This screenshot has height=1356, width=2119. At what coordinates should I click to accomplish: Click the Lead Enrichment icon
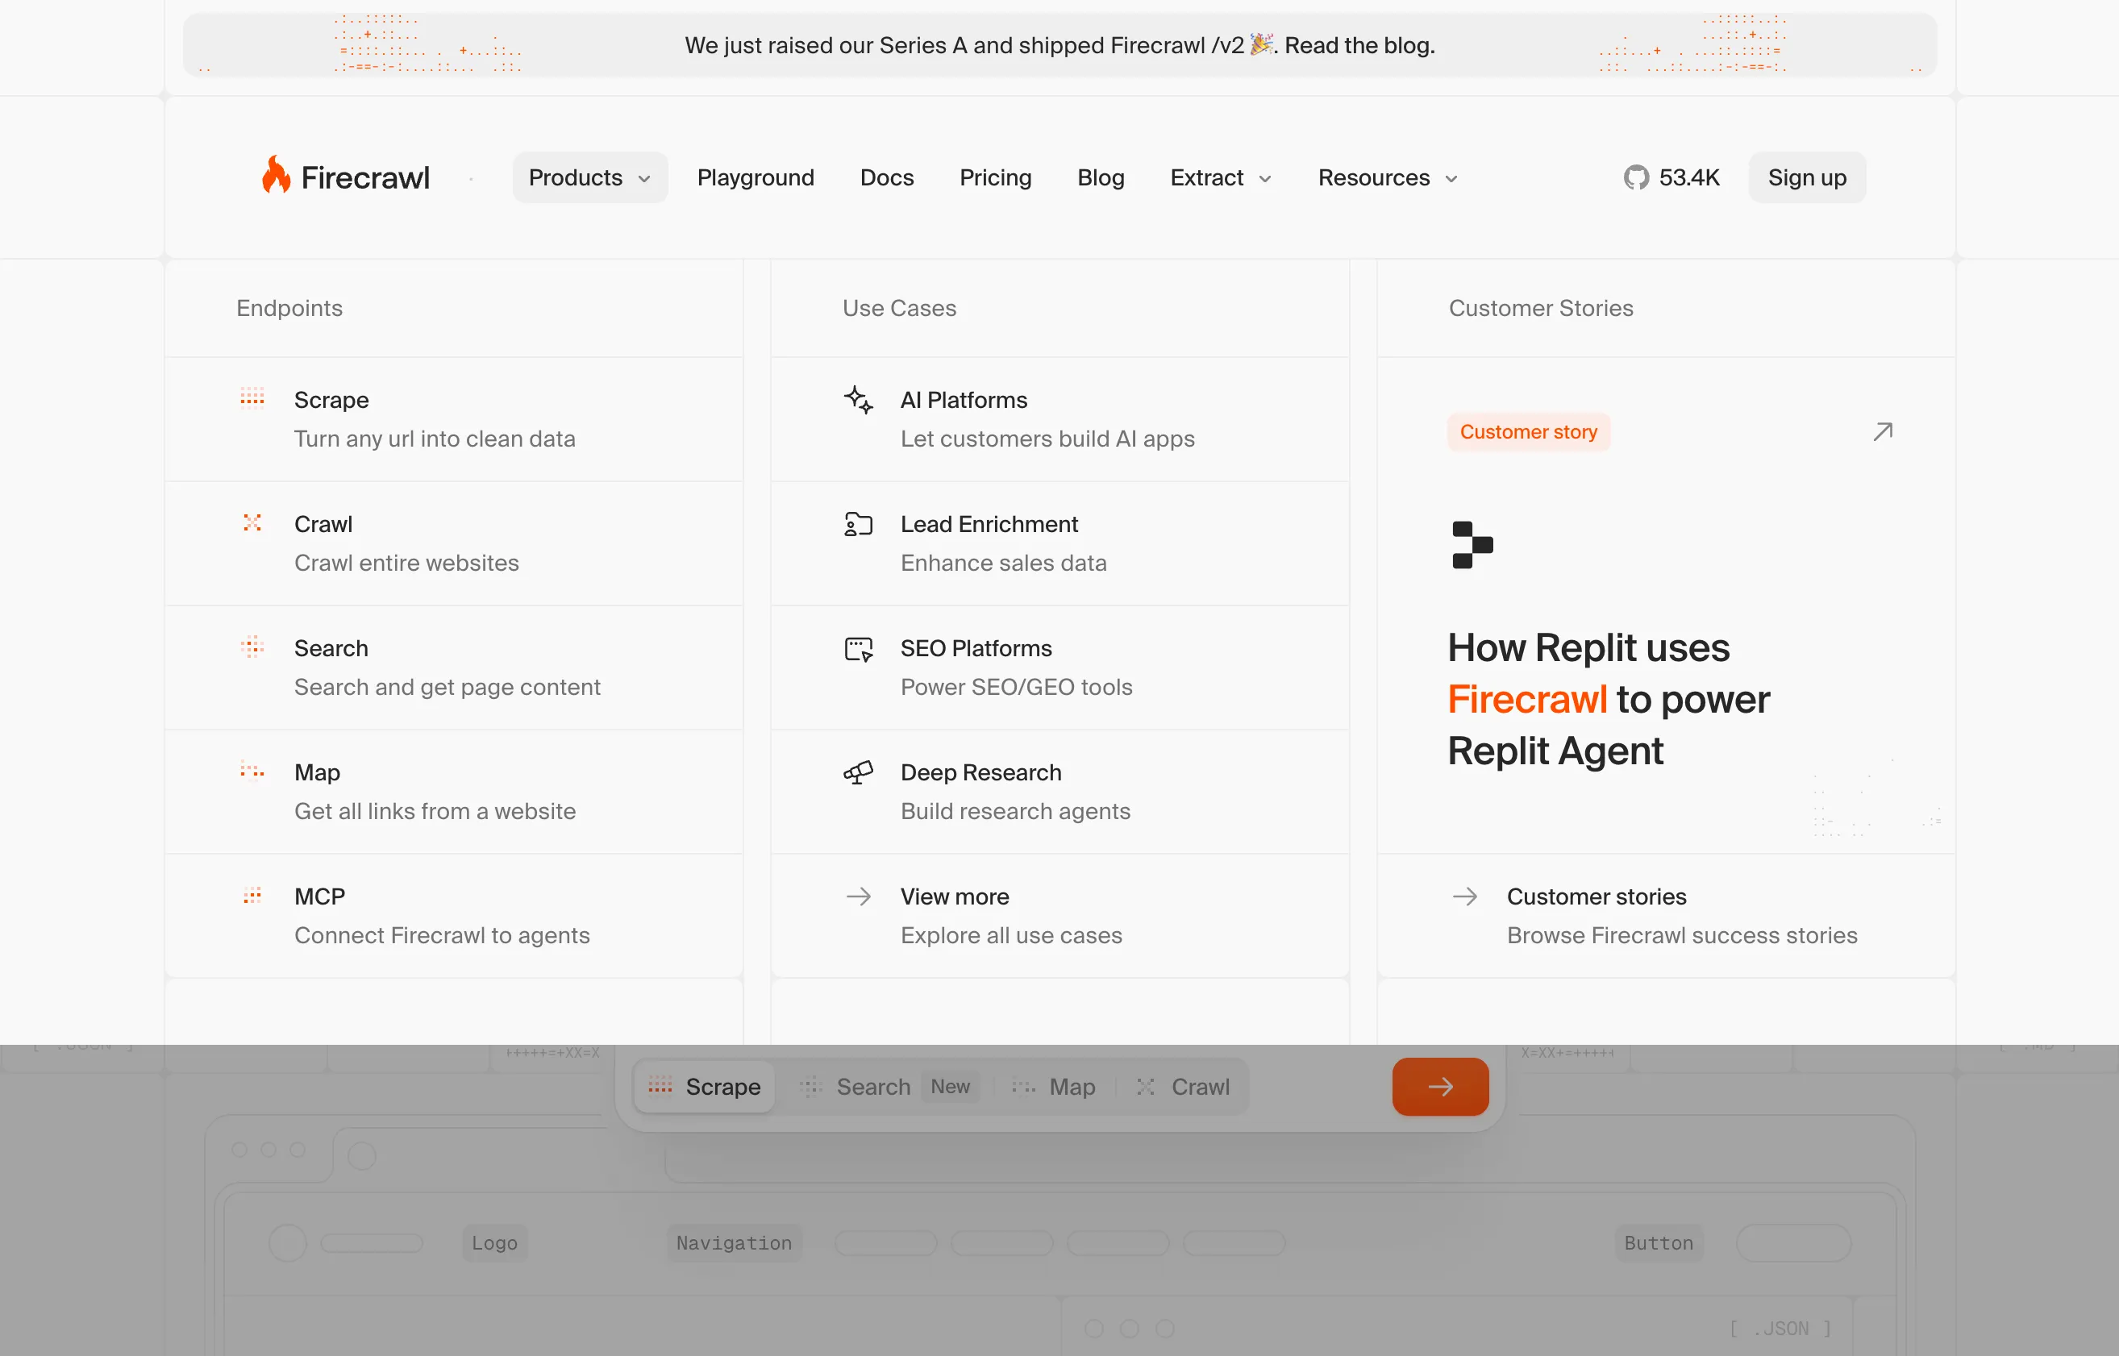coord(858,524)
